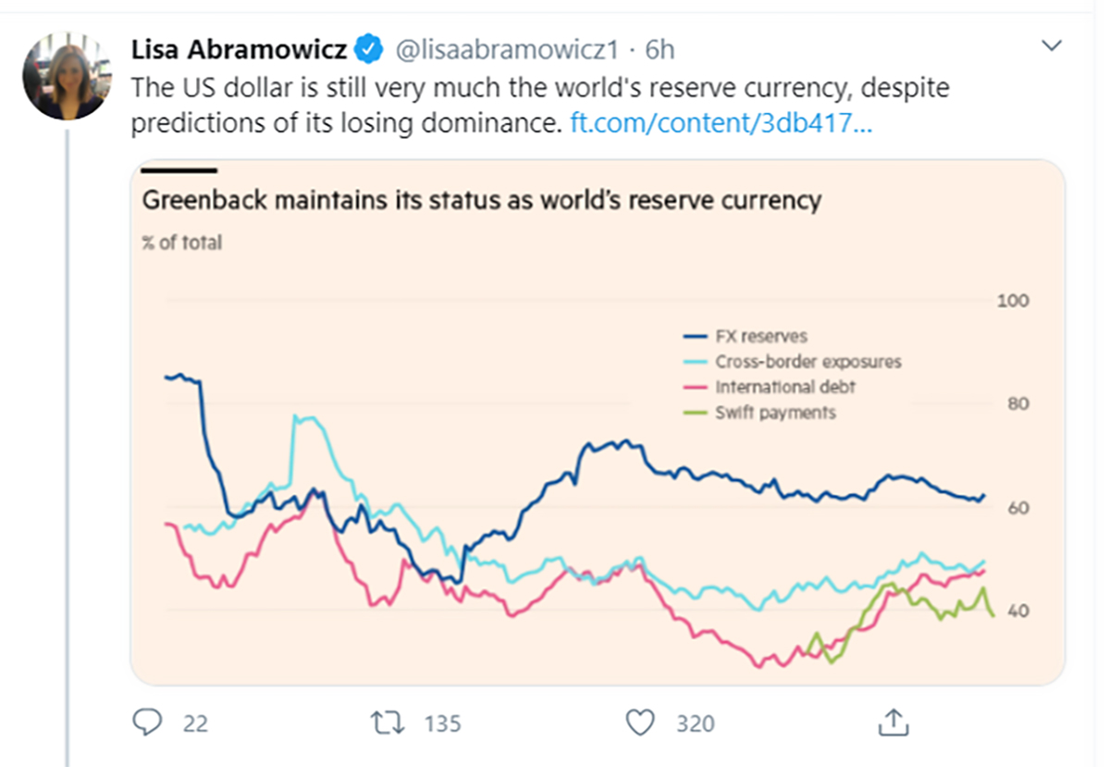Expand tweet actions via the down arrow
The height and width of the screenshot is (767, 1110).
(1054, 44)
